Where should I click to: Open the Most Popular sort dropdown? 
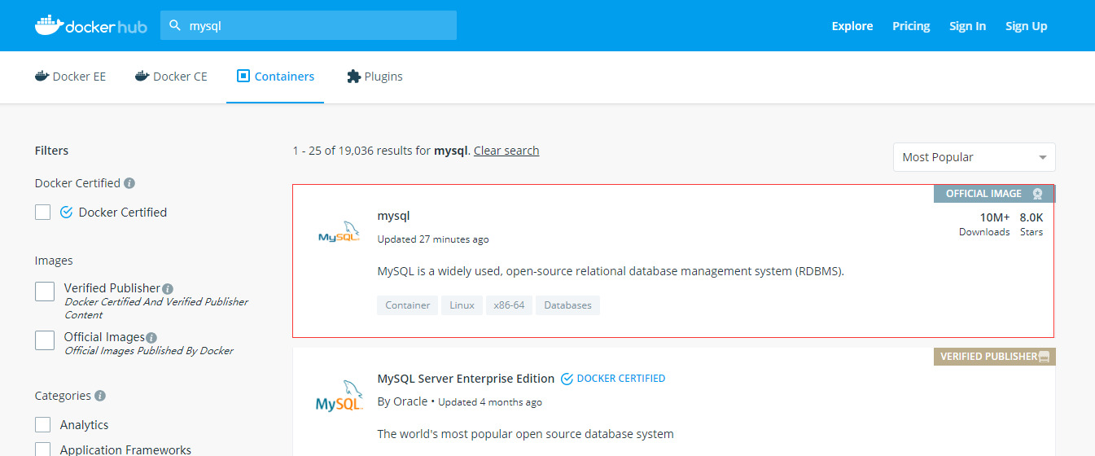tap(974, 157)
